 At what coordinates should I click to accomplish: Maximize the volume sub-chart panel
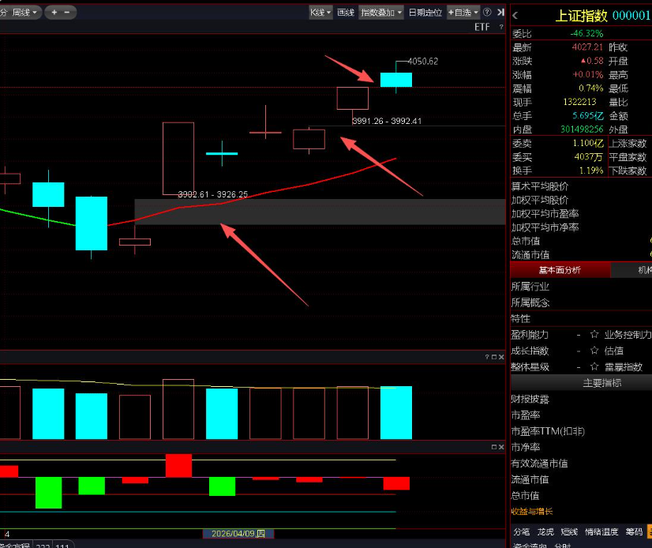click(x=493, y=358)
